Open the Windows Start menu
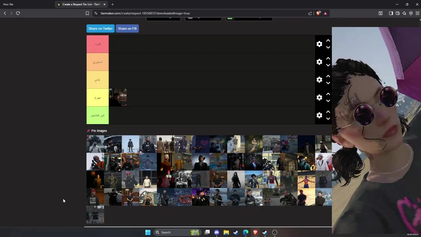The width and height of the screenshot is (421, 237). (148, 232)
